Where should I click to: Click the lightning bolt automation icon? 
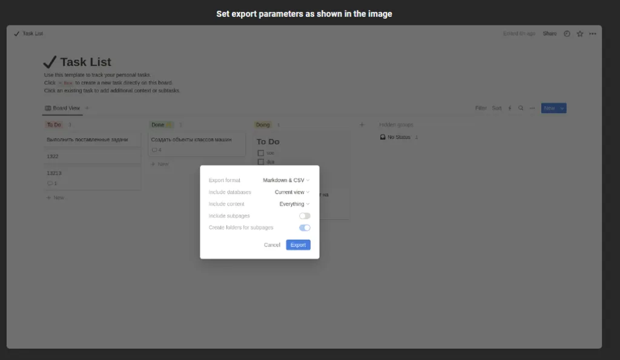point(509,108)
